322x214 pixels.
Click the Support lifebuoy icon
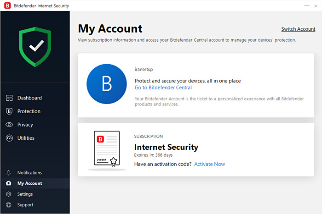8,205
